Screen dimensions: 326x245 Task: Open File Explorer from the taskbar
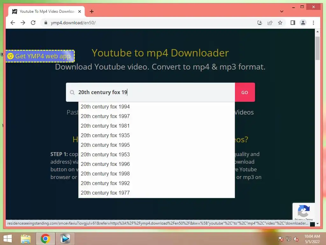[x=25, y=239]
